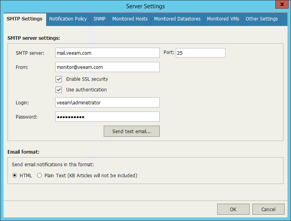Open the SNMP tab
Viewport: 291px width, 221px height.
[99, 19]
